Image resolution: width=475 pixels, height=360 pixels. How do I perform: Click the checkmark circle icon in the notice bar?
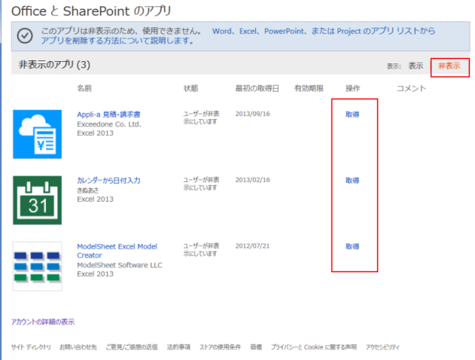[x=25, y=36]
